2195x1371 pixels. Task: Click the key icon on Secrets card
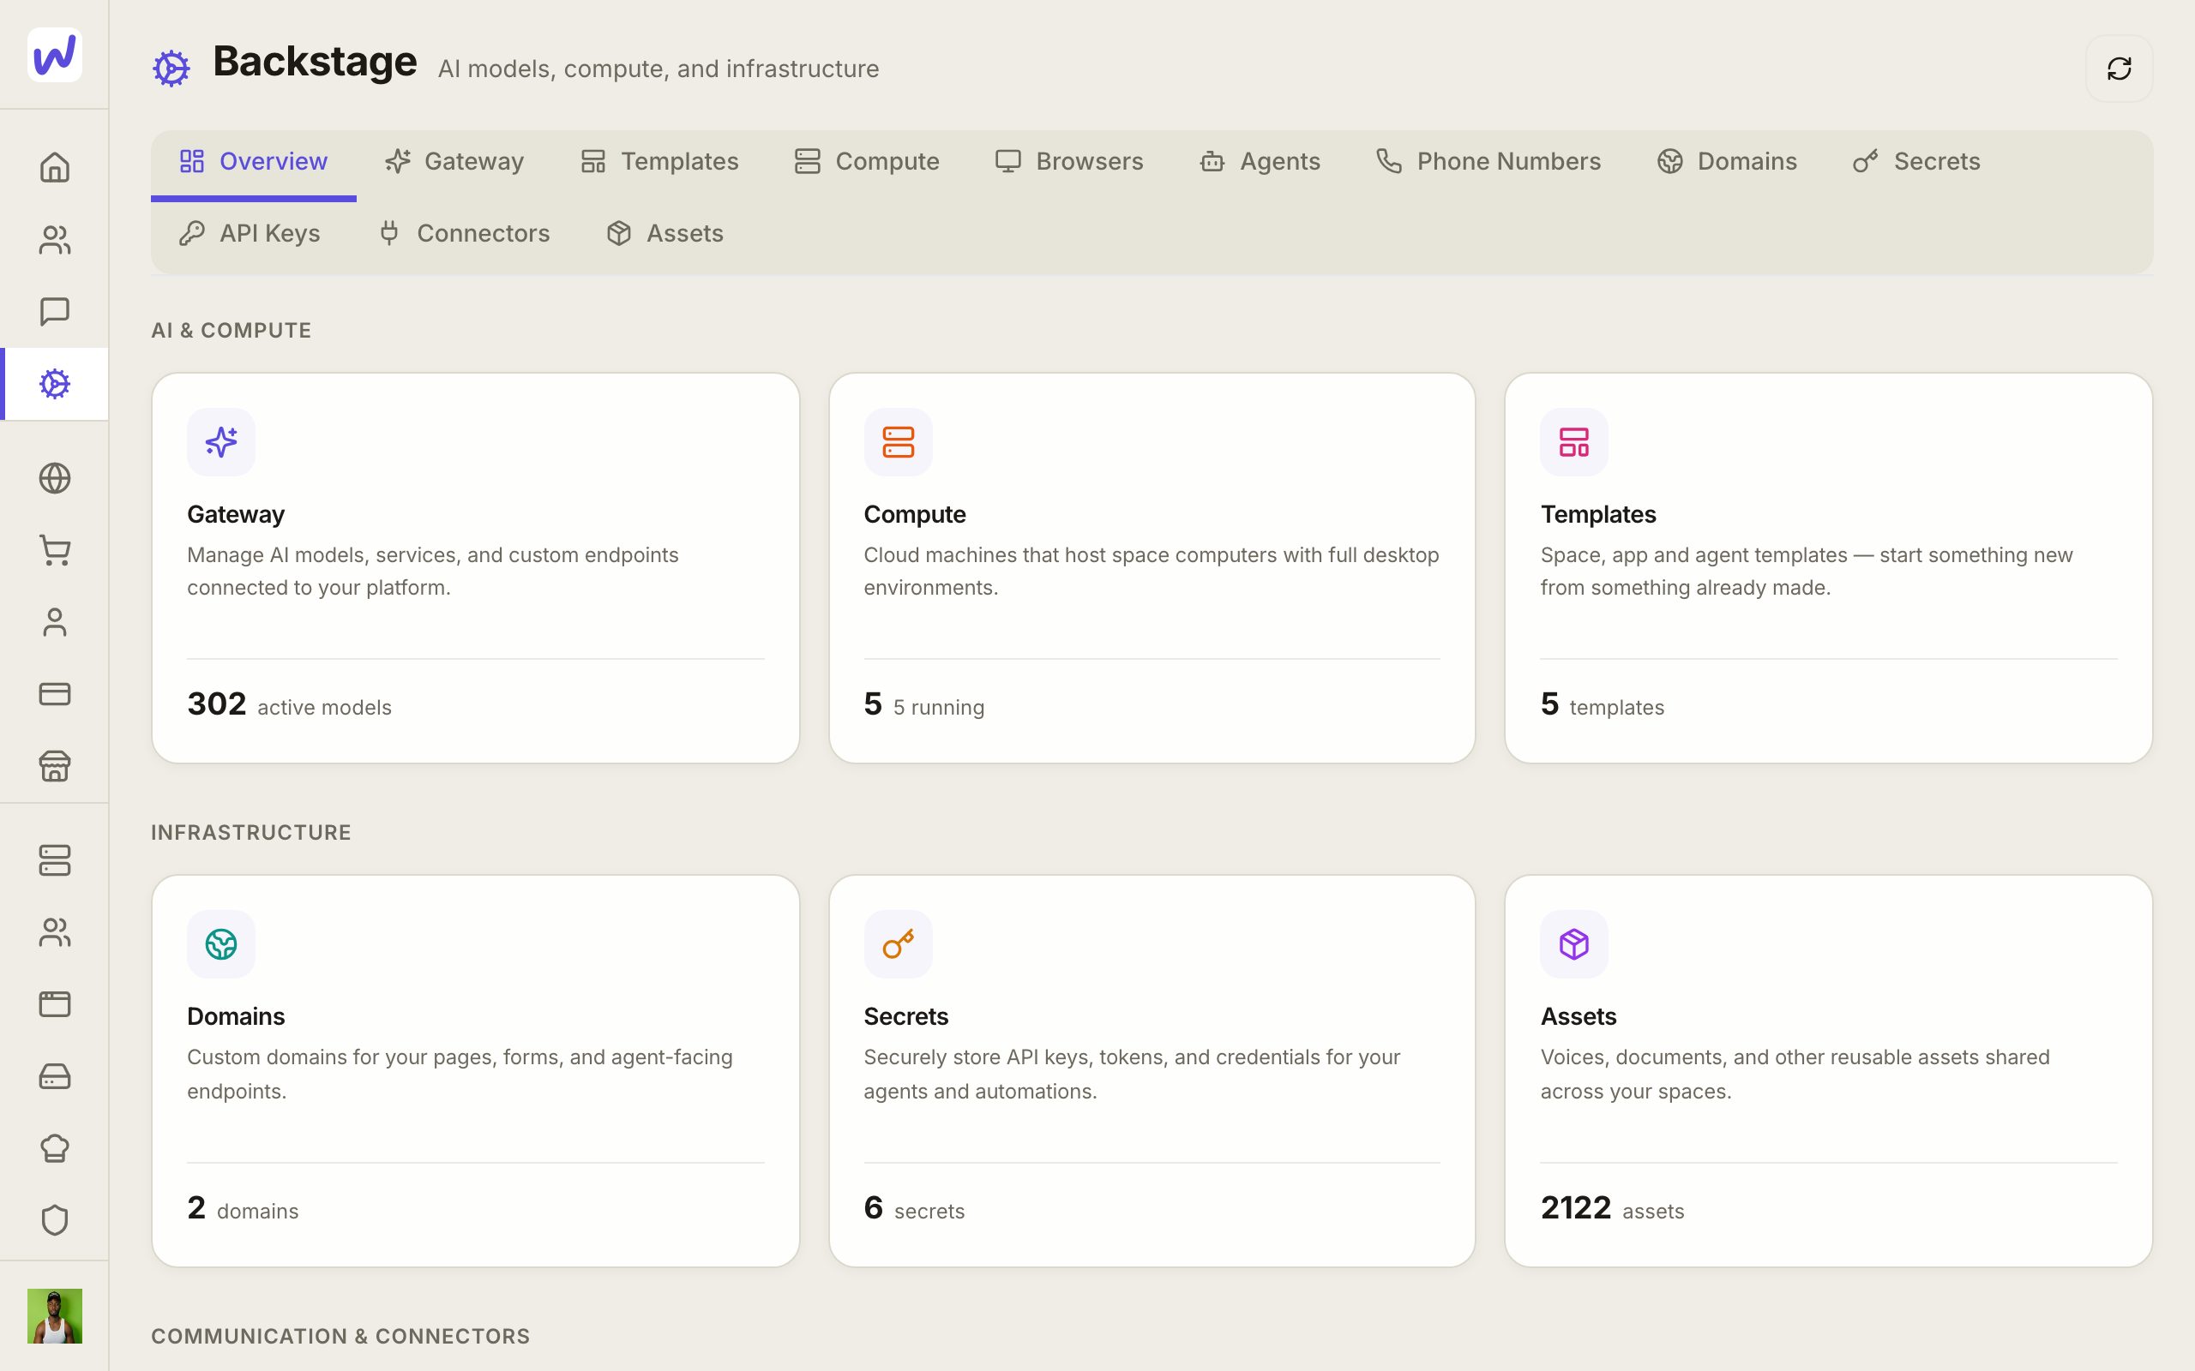pos(898,944)
